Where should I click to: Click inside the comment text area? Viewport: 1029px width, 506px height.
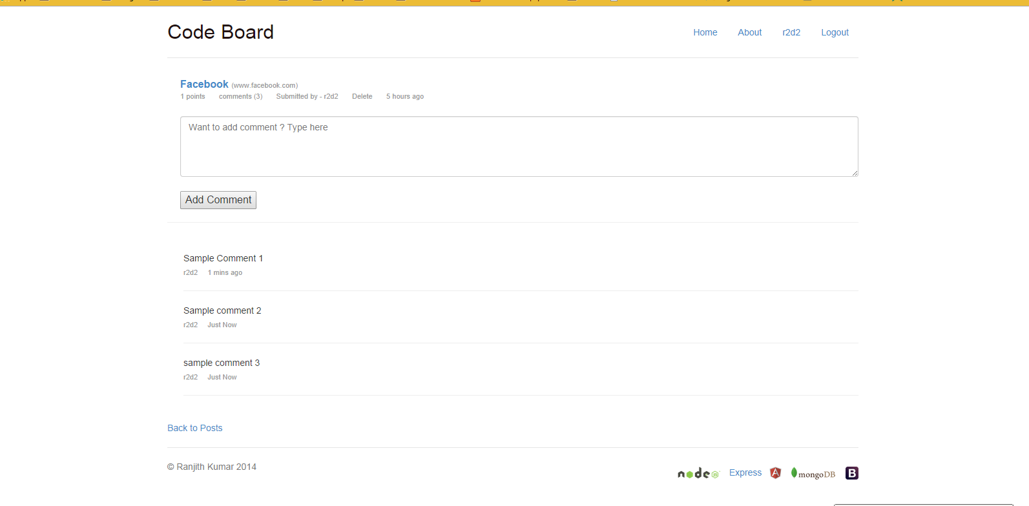519,147
